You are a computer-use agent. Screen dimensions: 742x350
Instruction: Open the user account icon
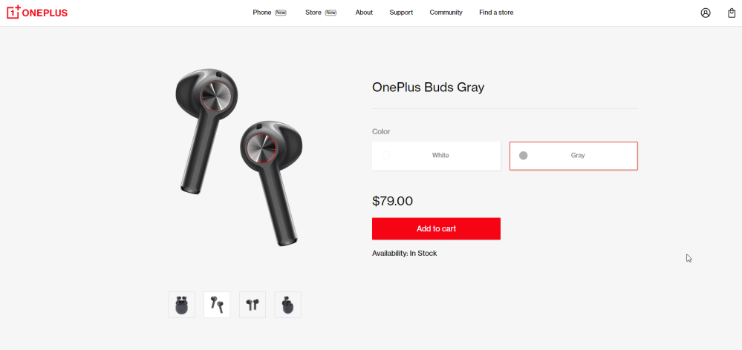click(x=705, y=13)
